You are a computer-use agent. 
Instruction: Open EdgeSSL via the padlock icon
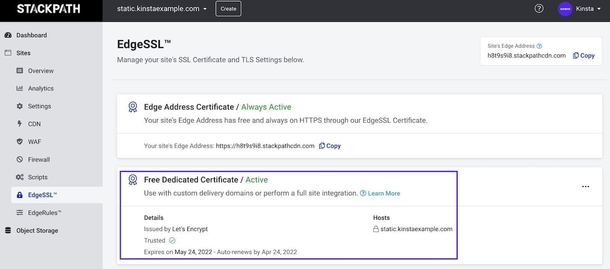click(19, 194)
